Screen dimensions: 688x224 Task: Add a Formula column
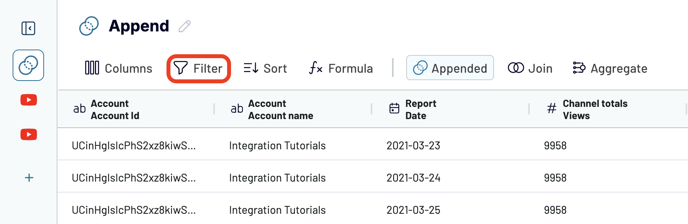click(x=341, y=68)
